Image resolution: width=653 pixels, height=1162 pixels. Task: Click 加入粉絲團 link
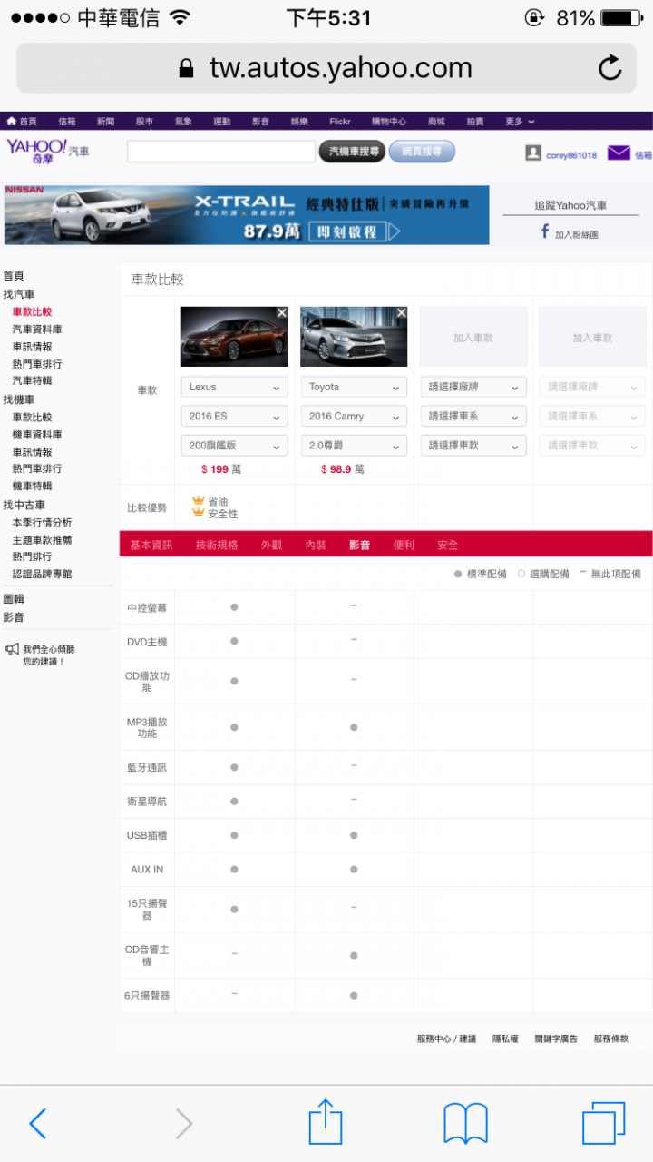[x=577, y=234]
